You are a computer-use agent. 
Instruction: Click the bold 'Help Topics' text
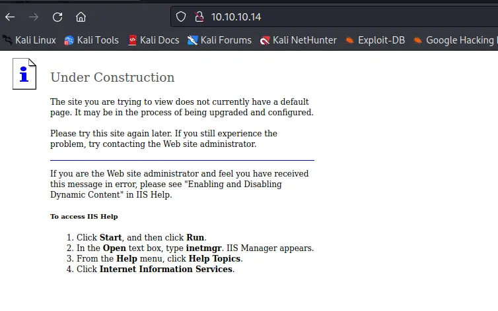pyautogui.click(x=215, y=258)
